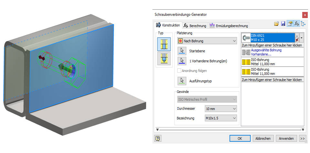Toggle the properties panel icon
Image resolution: width=310 pixels, height=153 pixels.
click(x=290, y=24)
